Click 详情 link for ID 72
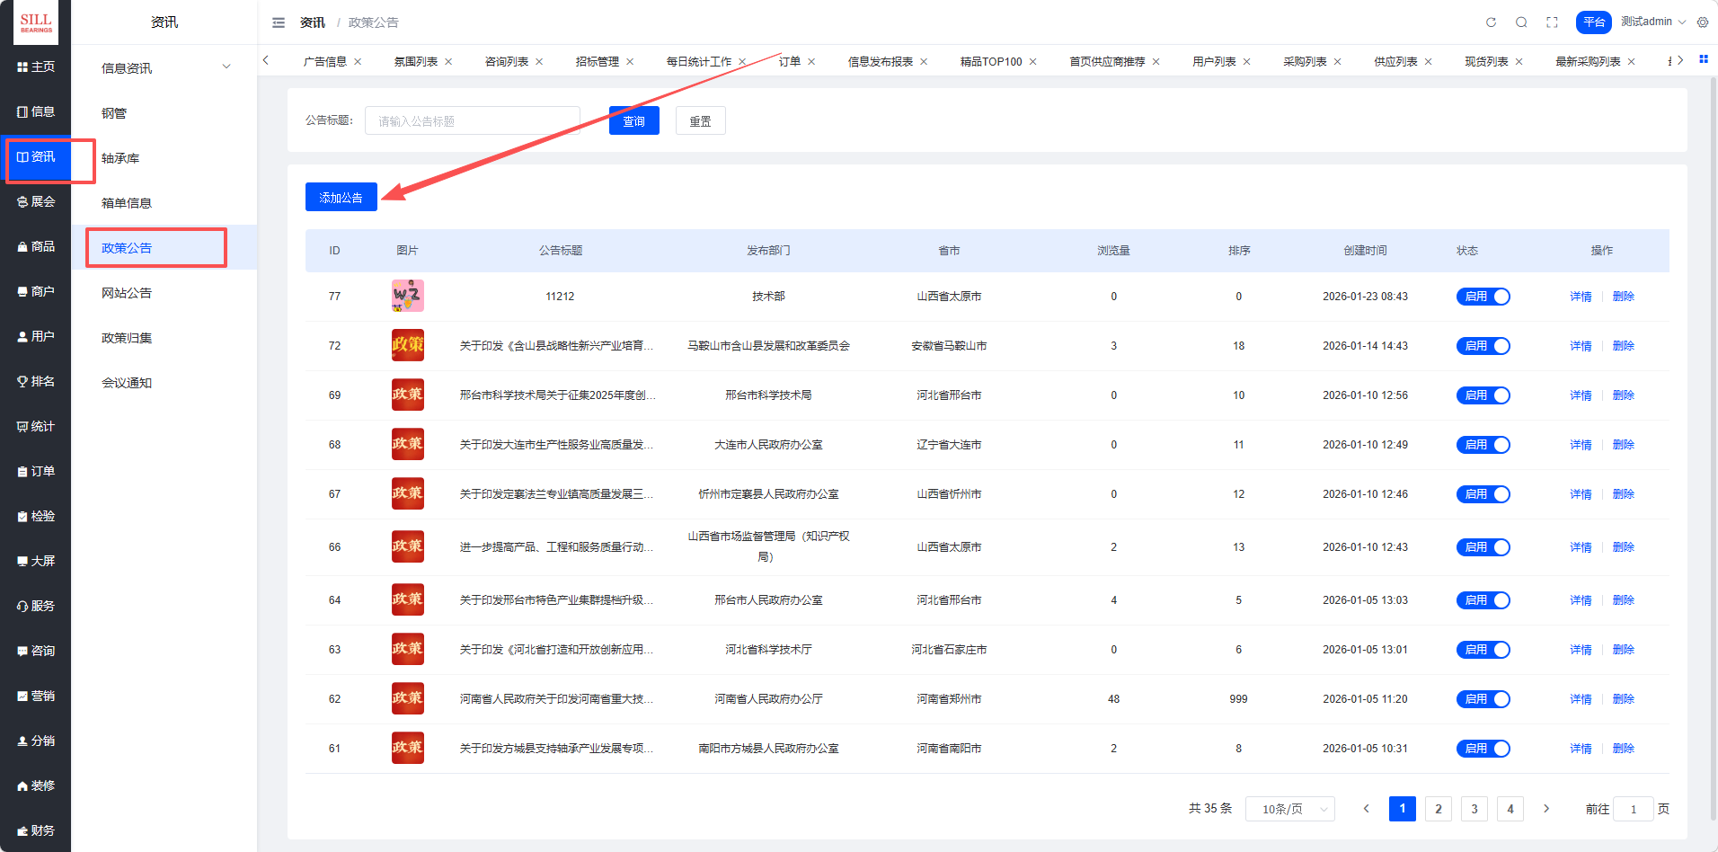The width and height of the screenshot is (1718, 852). (1581, 346)
